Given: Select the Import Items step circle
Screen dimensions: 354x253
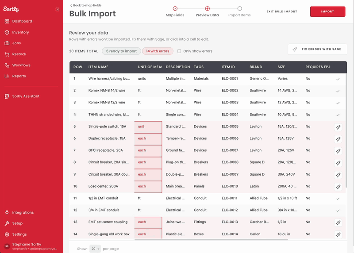Looking at the screenshot, I should [239, 8].
